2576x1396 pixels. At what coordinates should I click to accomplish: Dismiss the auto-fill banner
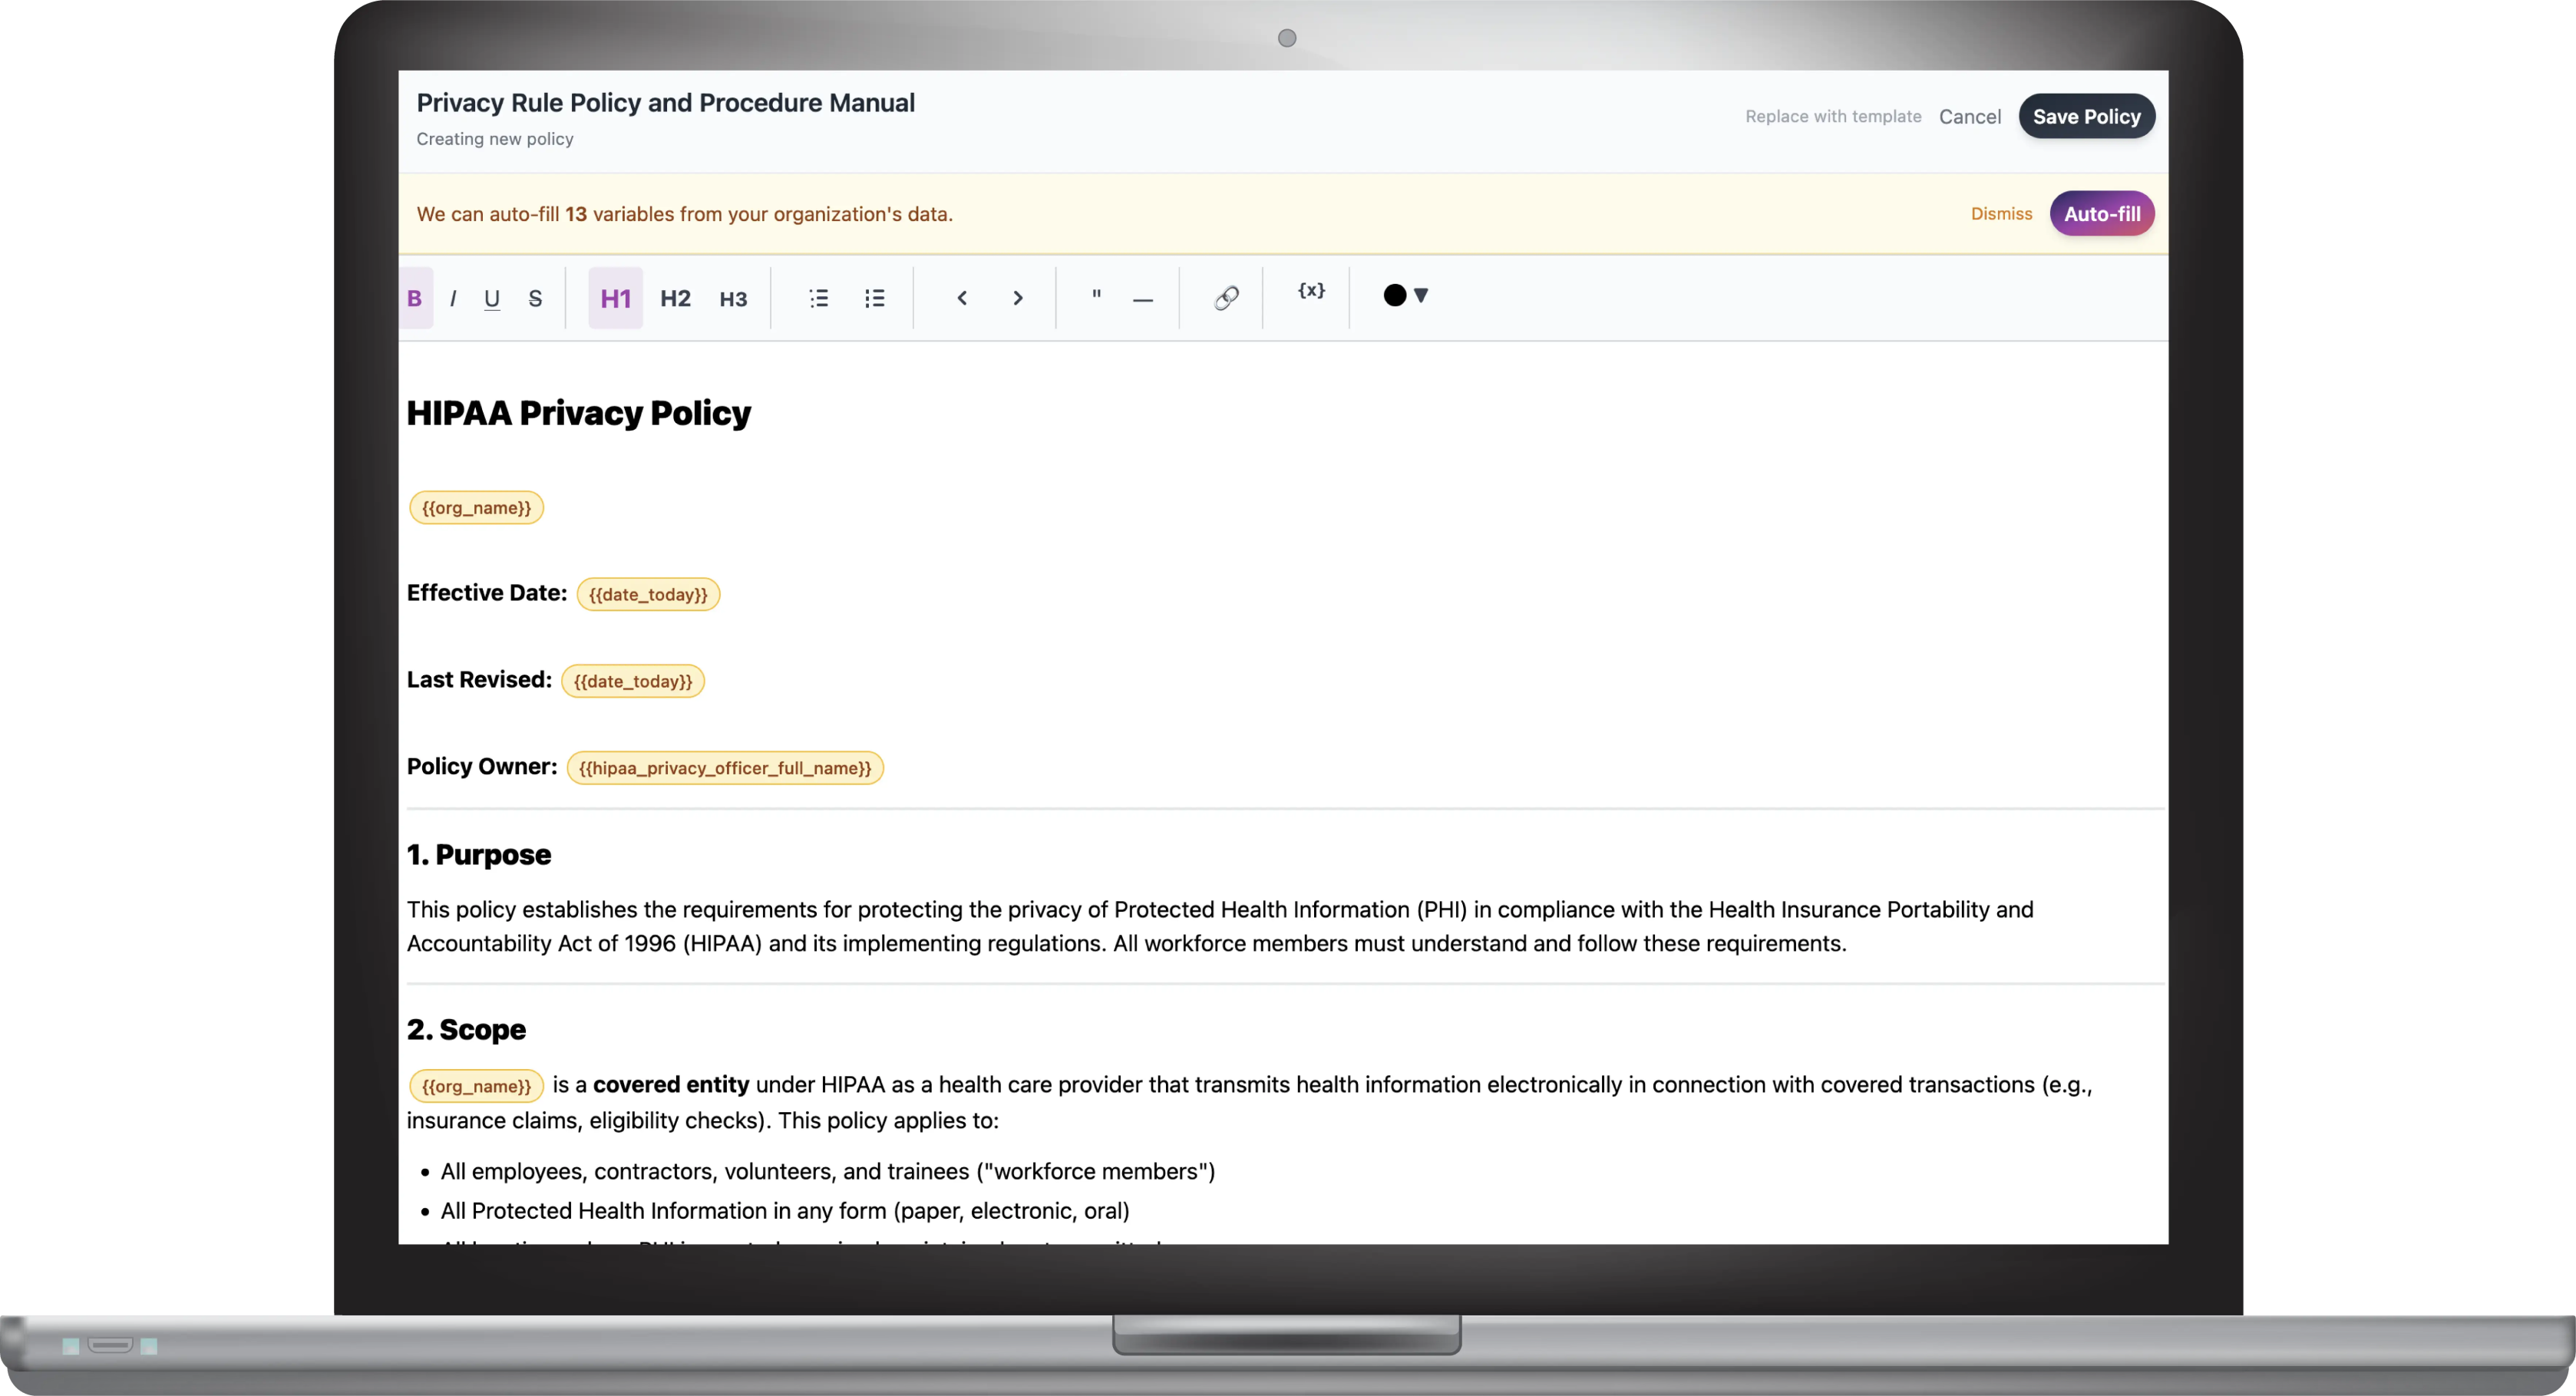[x=2001, y=214]
